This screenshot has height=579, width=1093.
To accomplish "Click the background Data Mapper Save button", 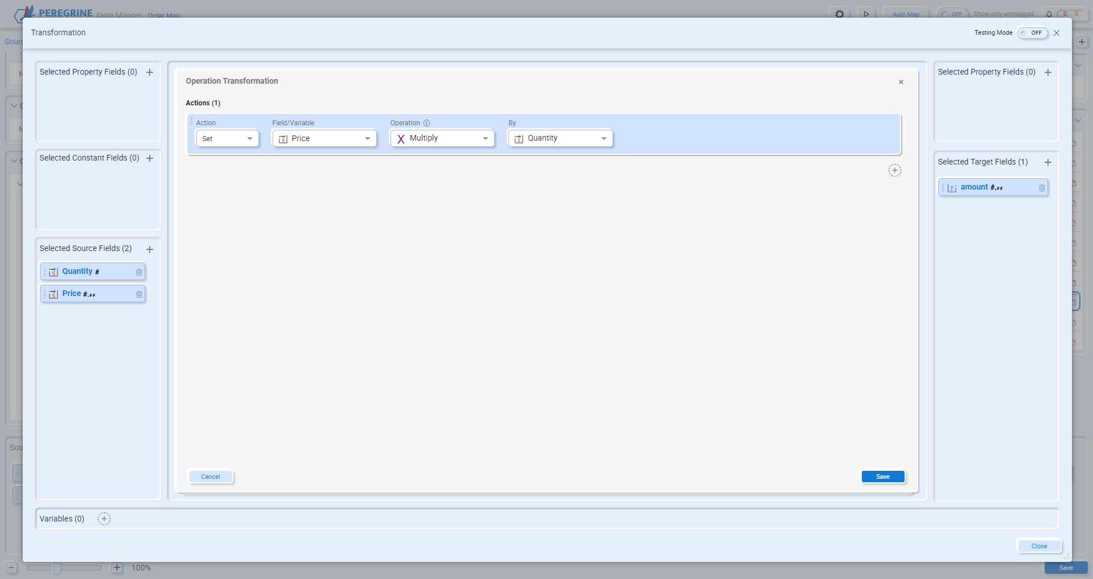I will [1066, 568].
